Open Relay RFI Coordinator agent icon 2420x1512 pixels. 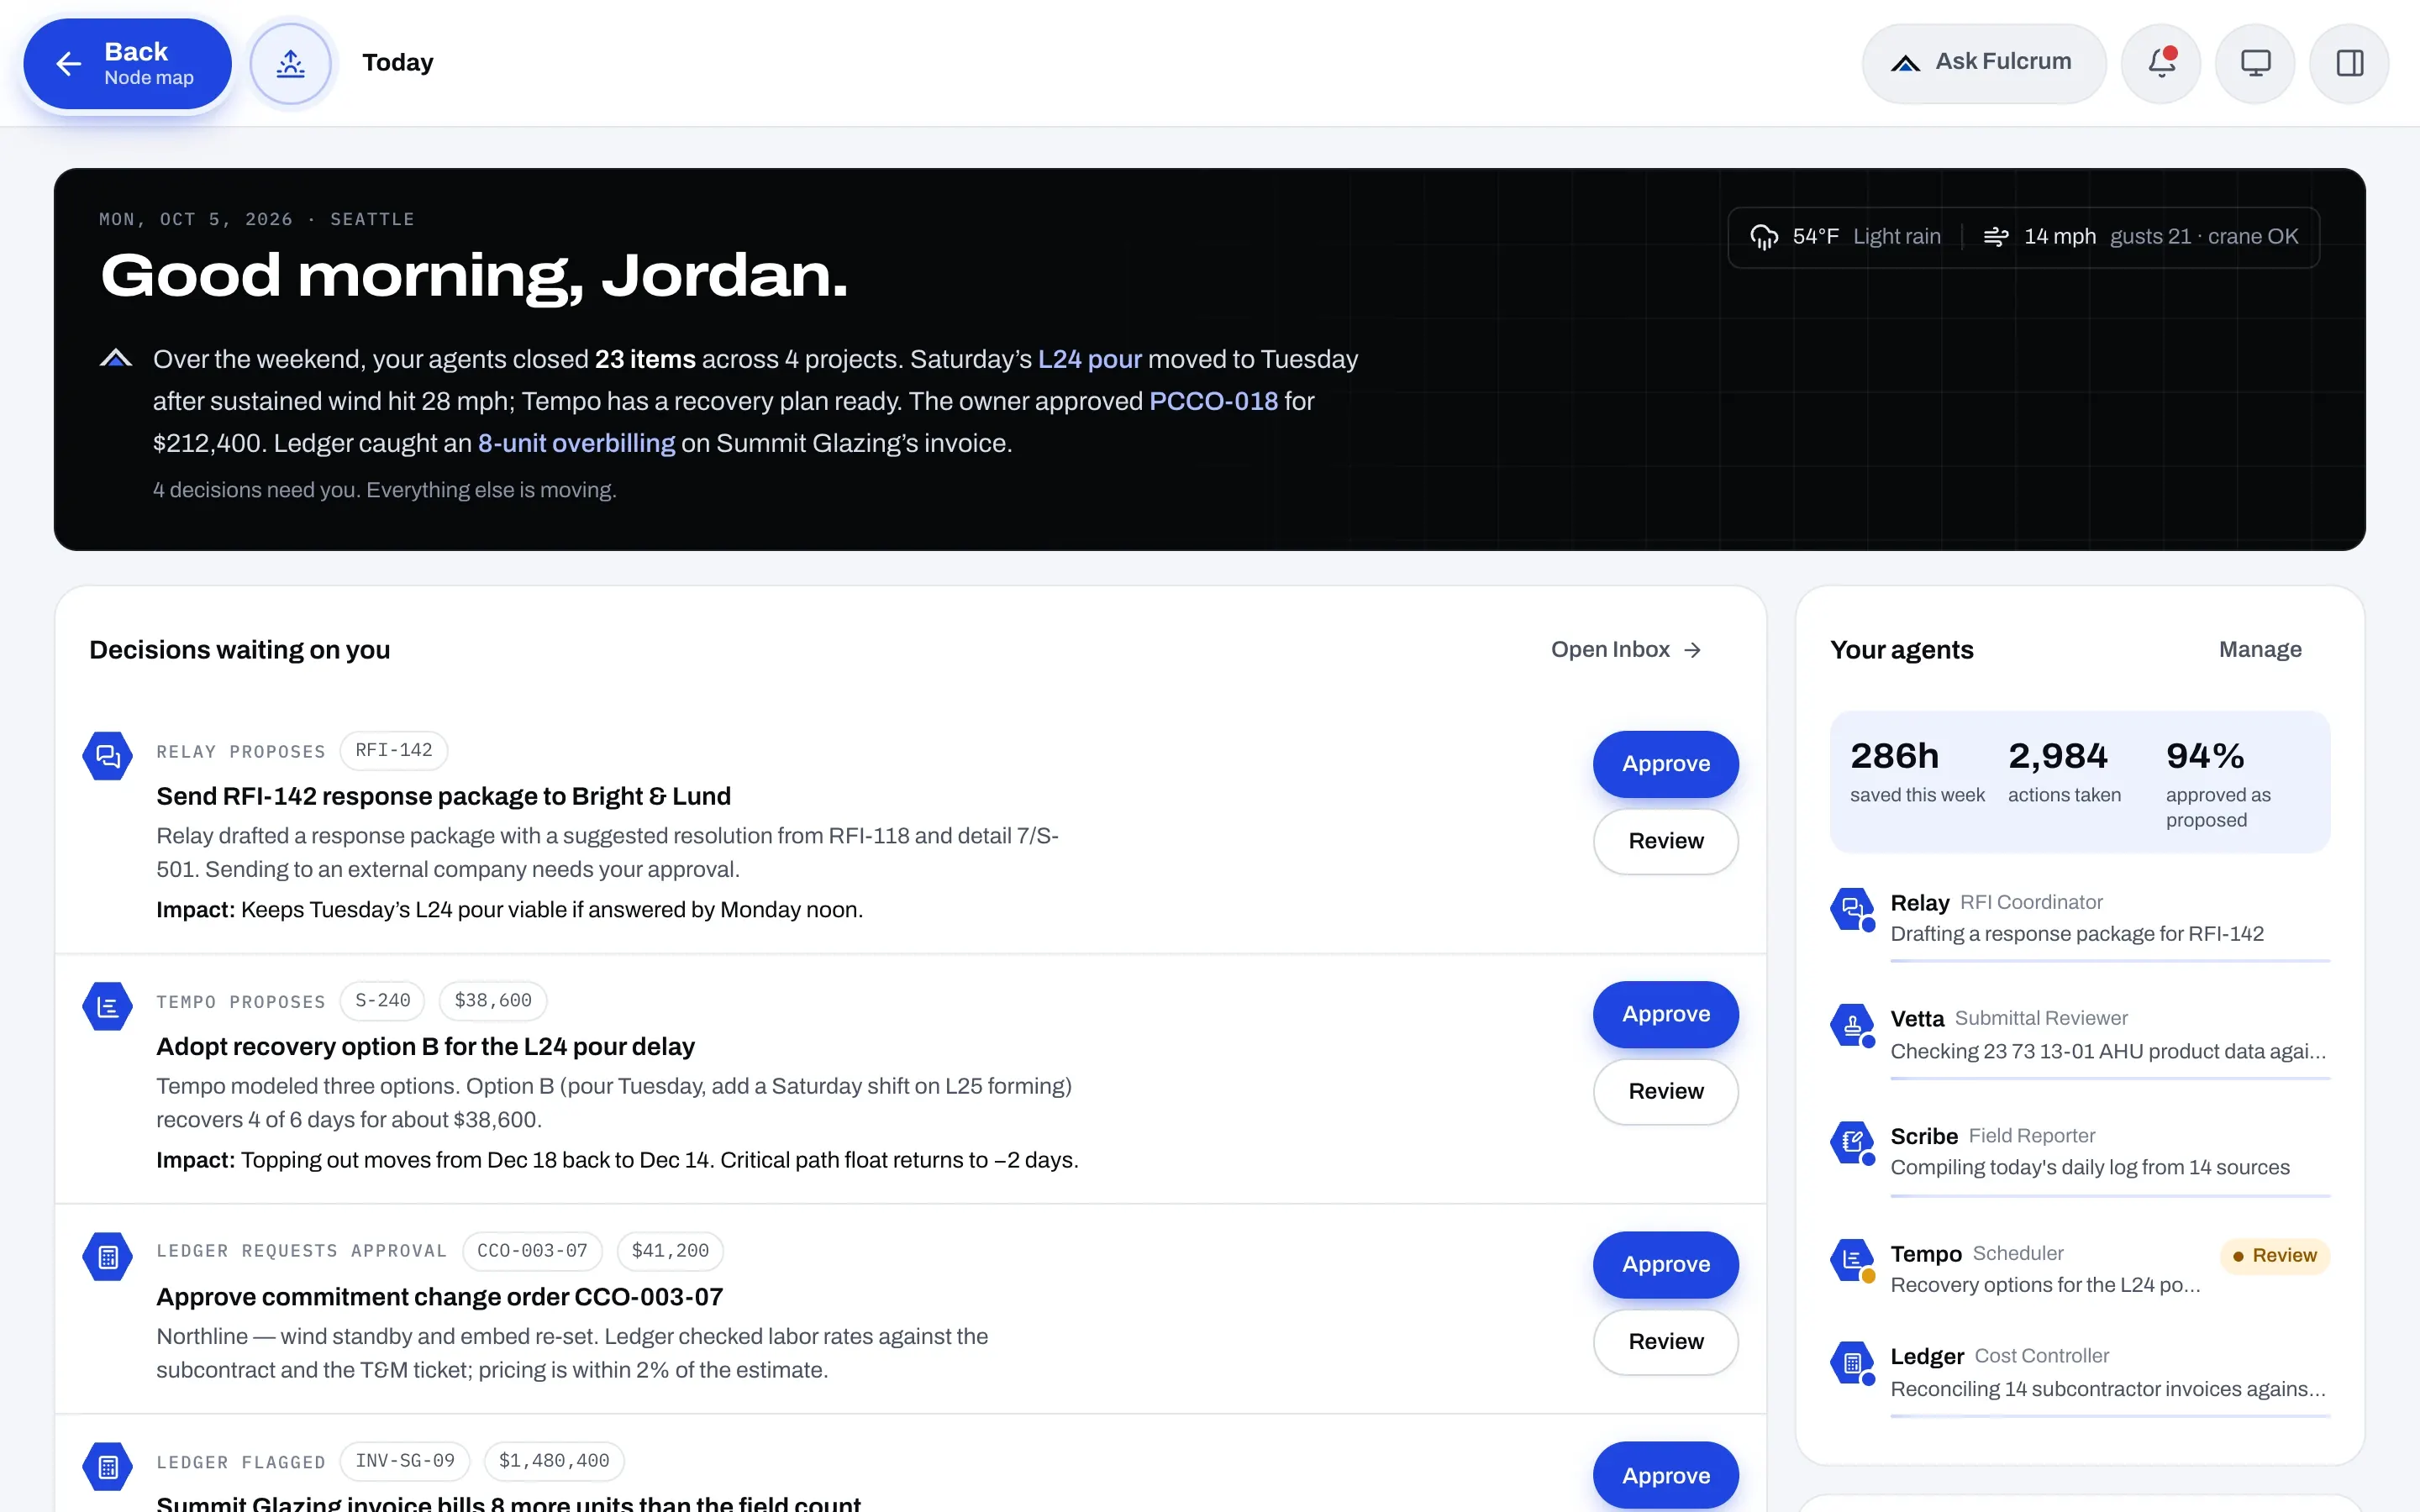(x=1853, y=909)
